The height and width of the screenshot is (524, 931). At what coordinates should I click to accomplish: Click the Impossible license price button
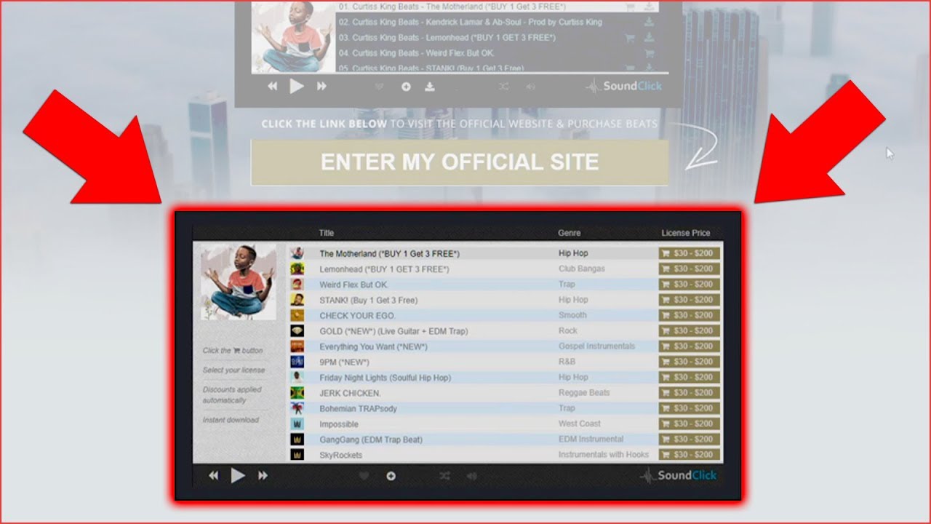(690, 424)
